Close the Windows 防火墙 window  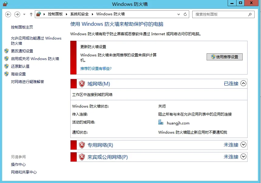(x=251, y=3)
